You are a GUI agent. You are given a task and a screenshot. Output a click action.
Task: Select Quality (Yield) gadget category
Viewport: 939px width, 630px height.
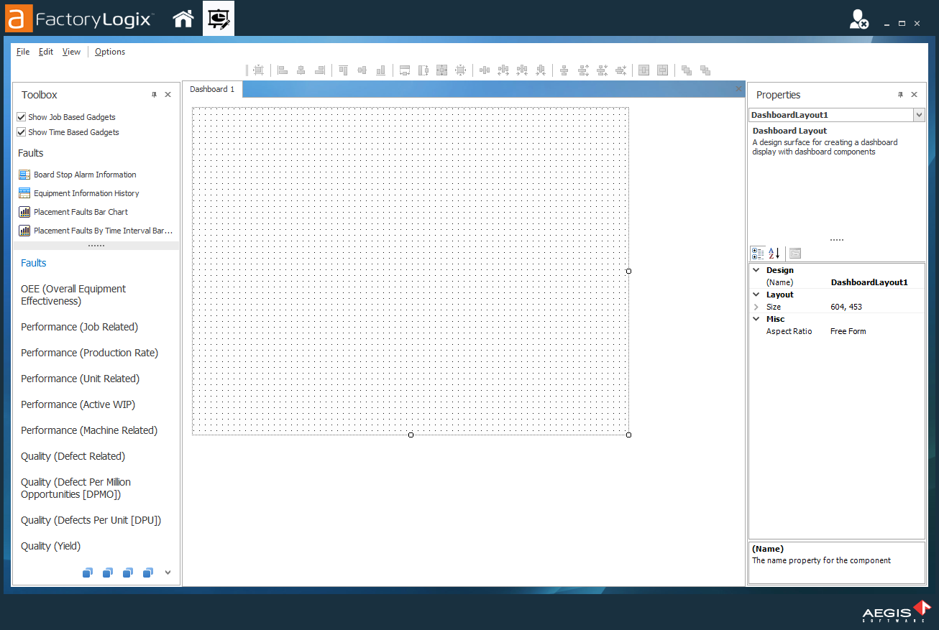pos(50,546)
